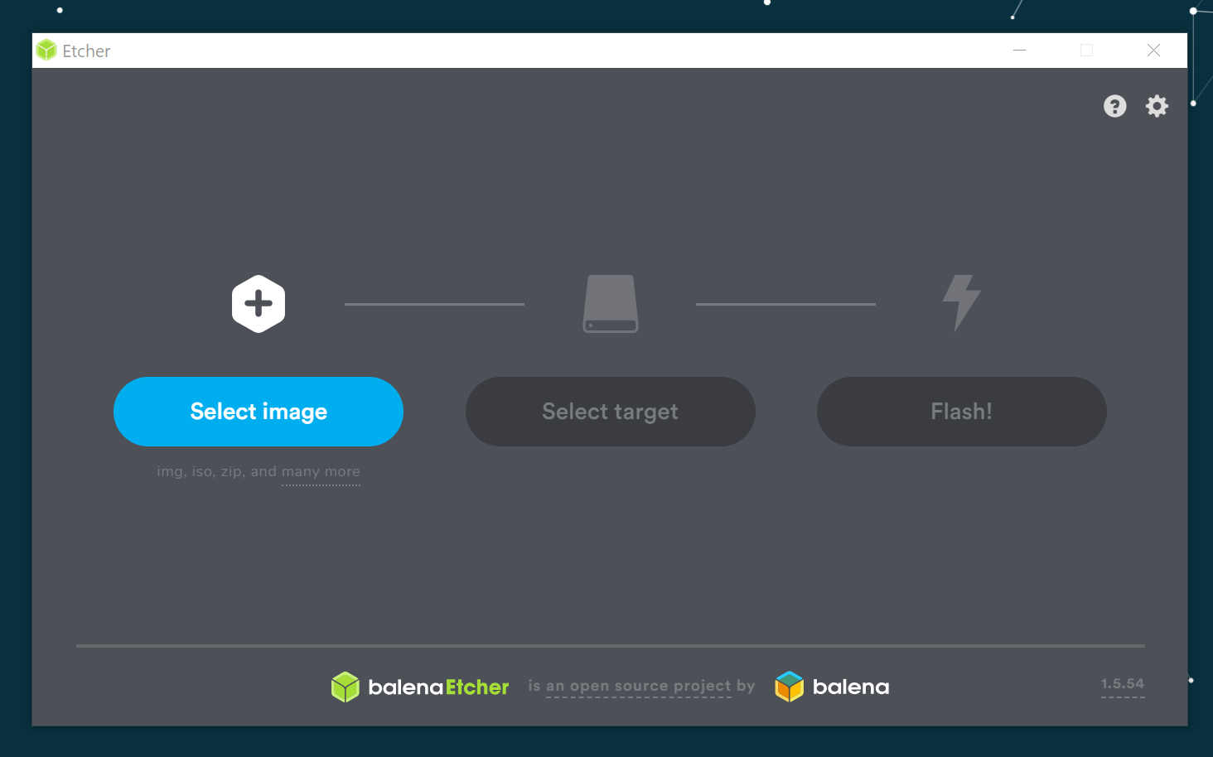This screenshot has height=757, width=1213.
Task: Open the "an open source project" link
Action: tap(639, 686)
